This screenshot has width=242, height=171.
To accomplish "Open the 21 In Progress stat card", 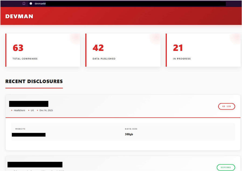I will point(203,50).
